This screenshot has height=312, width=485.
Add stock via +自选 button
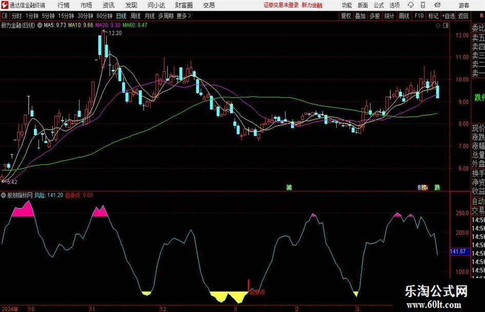pyautogui.click(x=449, y=16)
